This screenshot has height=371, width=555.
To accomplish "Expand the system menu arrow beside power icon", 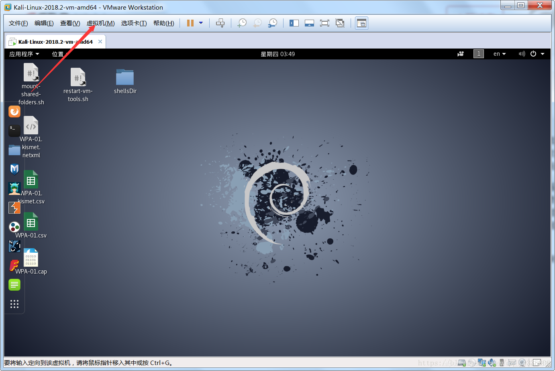I will [x=543, y=54].
